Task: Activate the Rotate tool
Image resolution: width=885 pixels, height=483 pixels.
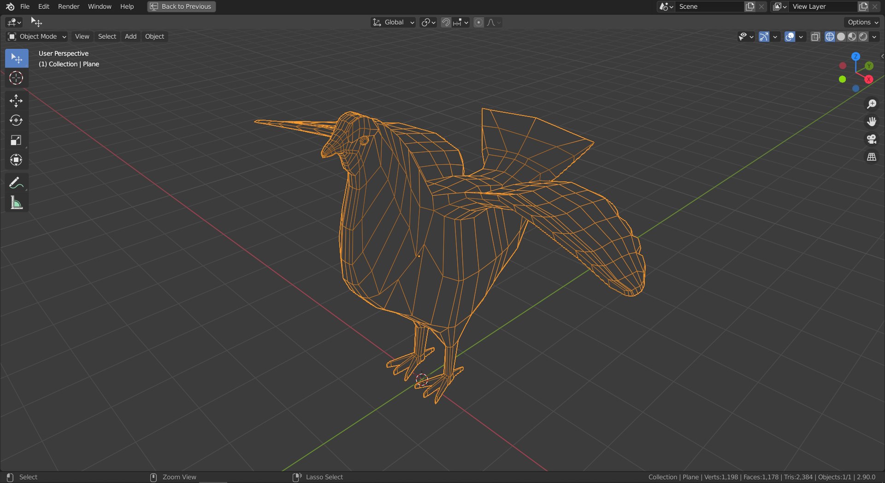Action: (17, 121)
